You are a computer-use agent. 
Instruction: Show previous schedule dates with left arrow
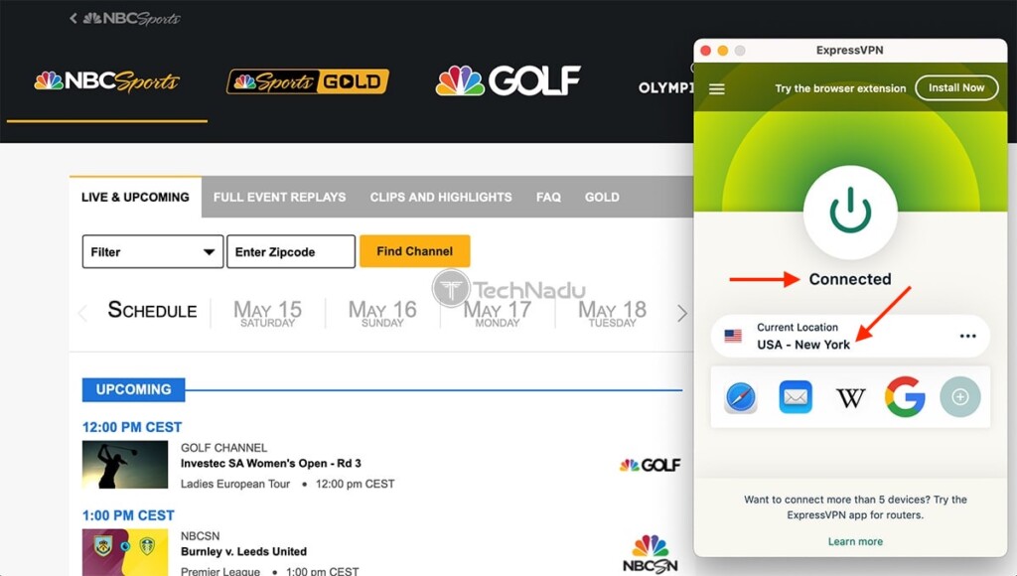click(82, 313)
